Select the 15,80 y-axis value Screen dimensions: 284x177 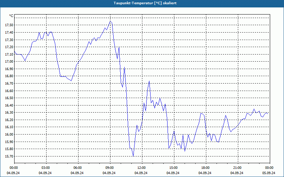point(9,149)
